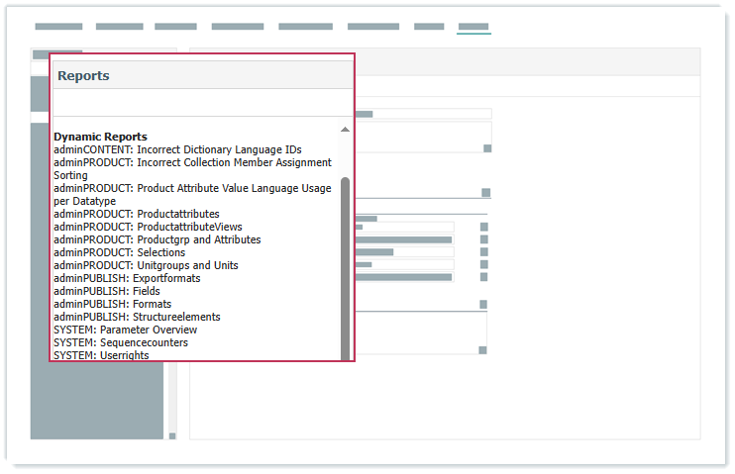
Task: Open Product Attribute Value Language Usage report
Action: coord(192,188)
